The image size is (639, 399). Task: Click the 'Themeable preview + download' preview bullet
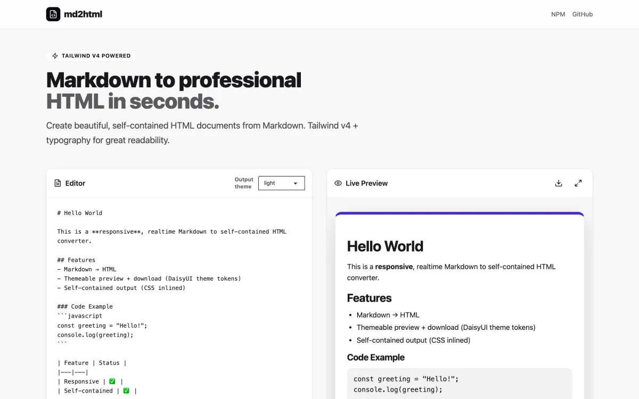446,328
